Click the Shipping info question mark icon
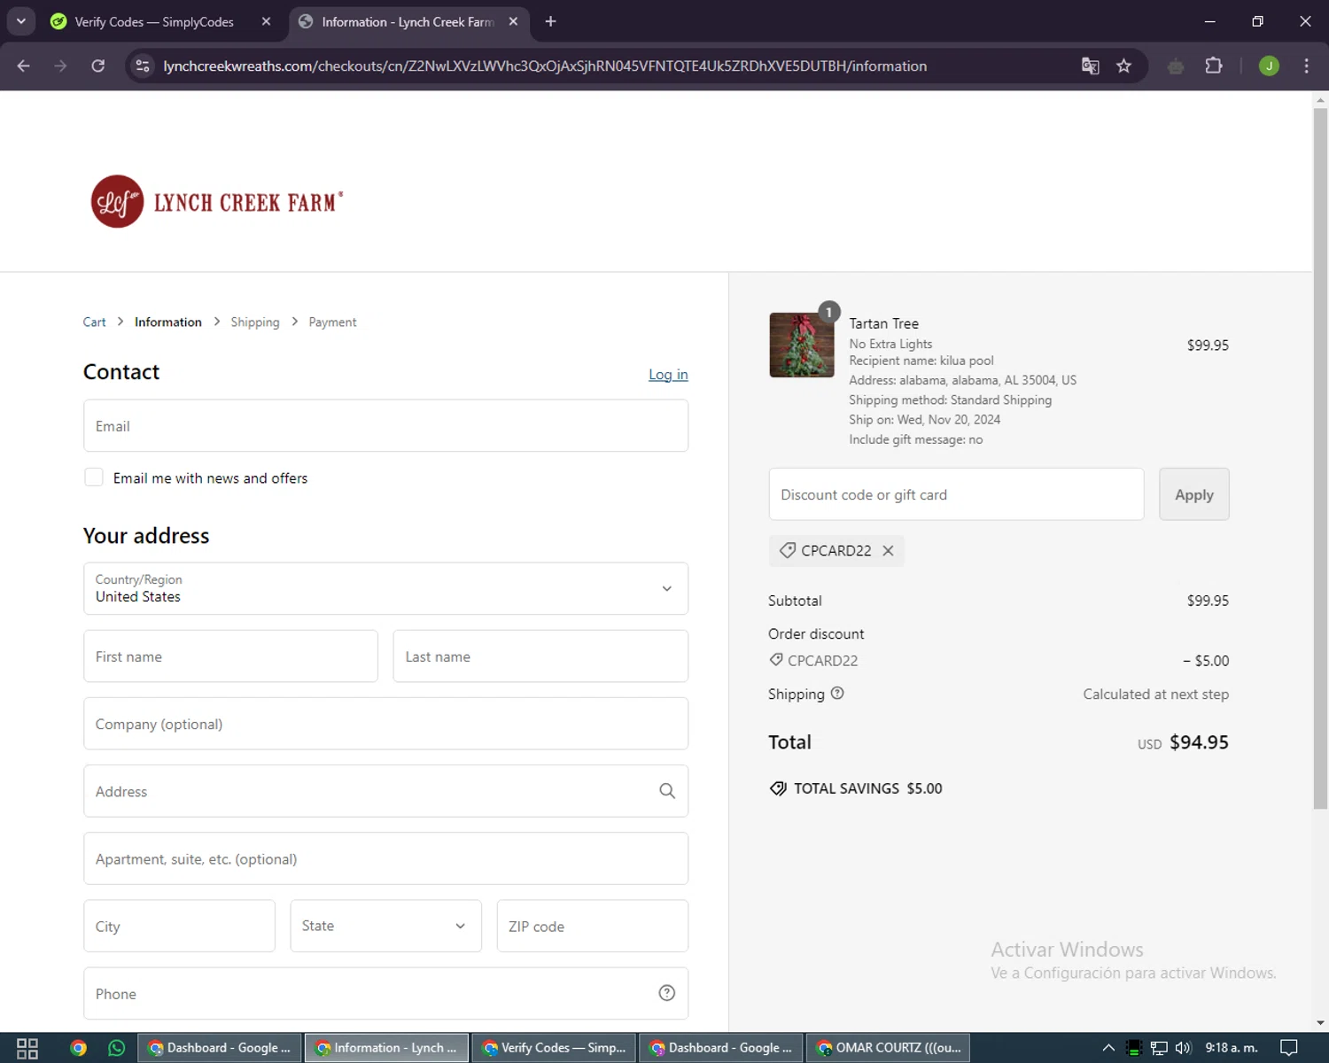Viewport: 1329px width, 1063px height. [x=837, y=694]
